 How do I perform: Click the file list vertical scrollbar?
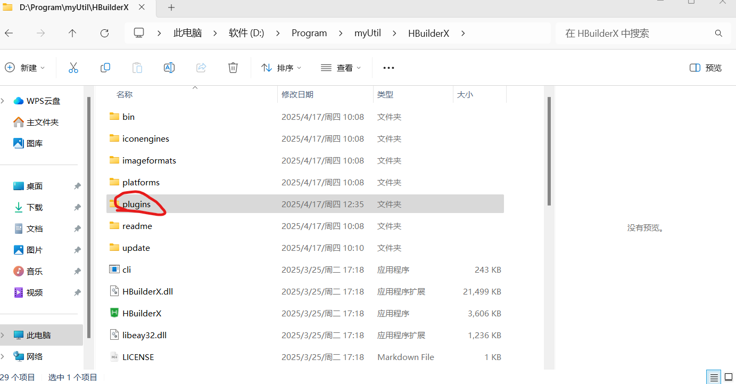tap(549, 151)
